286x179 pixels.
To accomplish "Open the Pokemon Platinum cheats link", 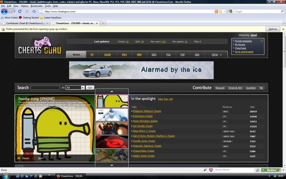I will (147, 111).
